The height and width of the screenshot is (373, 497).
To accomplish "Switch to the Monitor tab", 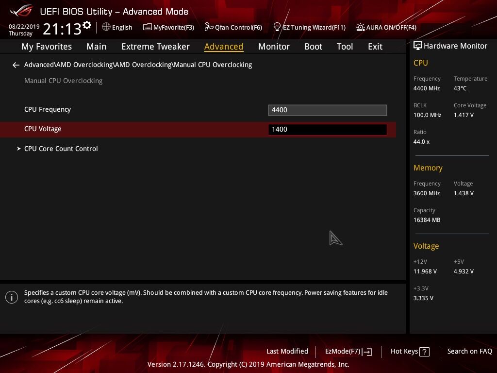I will tap(274, 47).
